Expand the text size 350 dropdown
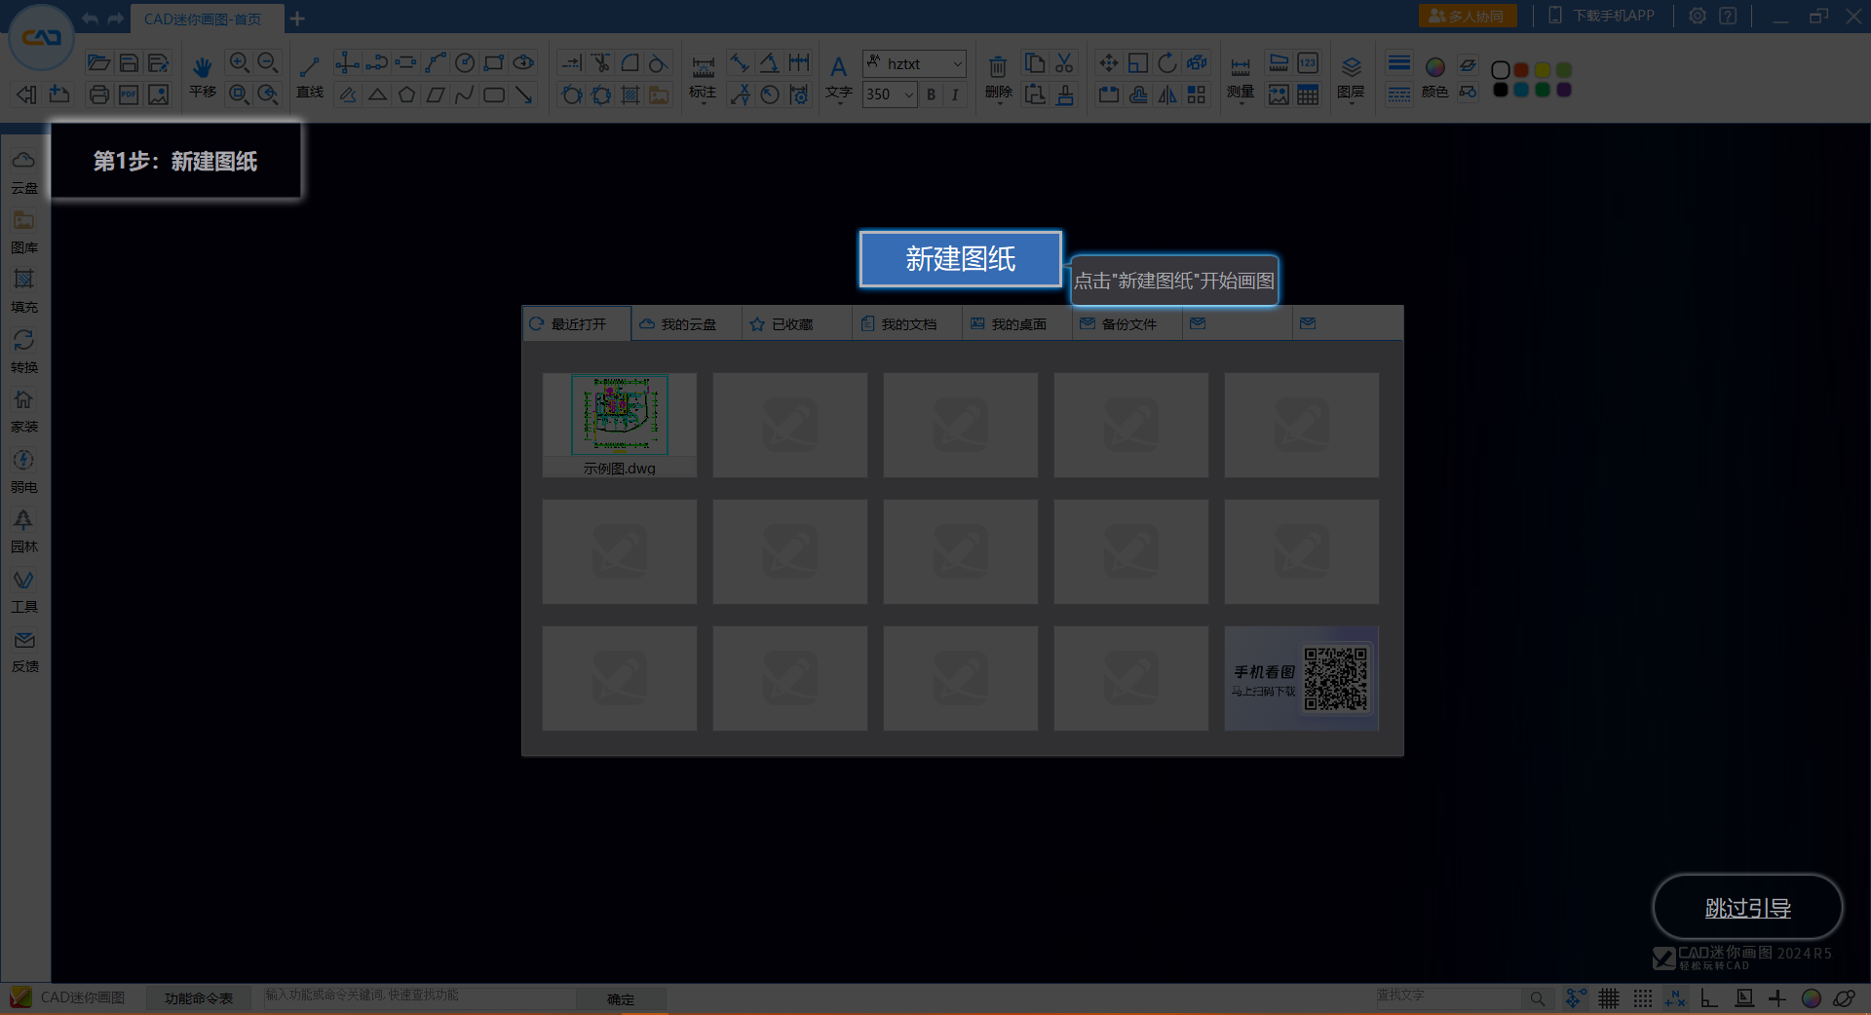Image resolution: width=1871 pixels, height=1015 pixels. click(908, 94)
